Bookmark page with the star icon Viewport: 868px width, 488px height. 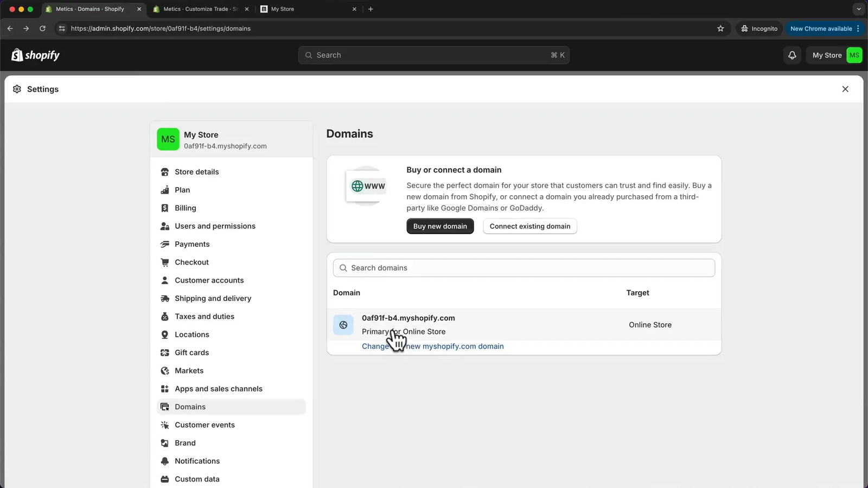720,29
